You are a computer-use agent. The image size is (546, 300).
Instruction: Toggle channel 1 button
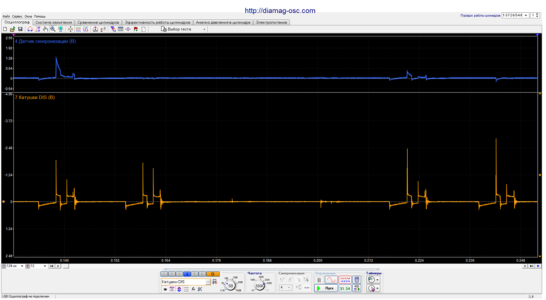coord(164,274)
